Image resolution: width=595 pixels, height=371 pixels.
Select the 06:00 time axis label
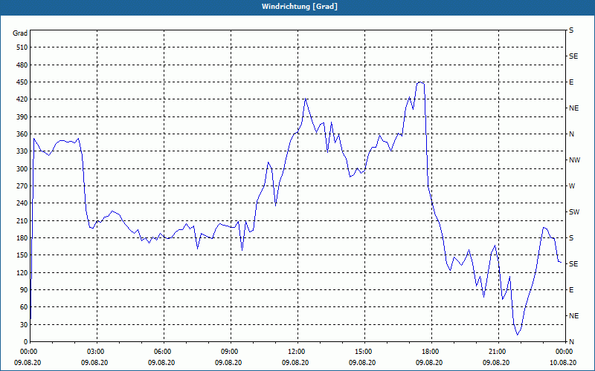(x=164, y=351)
